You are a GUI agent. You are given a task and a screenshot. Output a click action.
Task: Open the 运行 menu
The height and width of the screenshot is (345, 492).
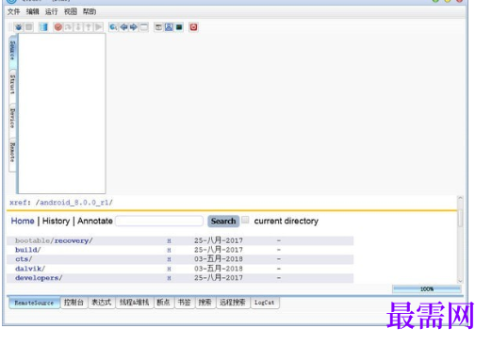[x=51, y=11]
